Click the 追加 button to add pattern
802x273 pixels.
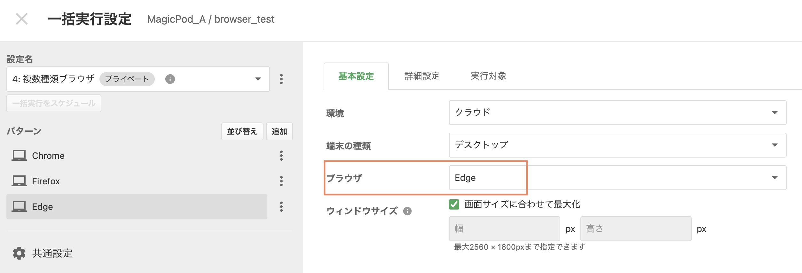(x=279, y=131)
